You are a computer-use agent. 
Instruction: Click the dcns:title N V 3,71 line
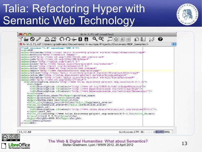52,116
